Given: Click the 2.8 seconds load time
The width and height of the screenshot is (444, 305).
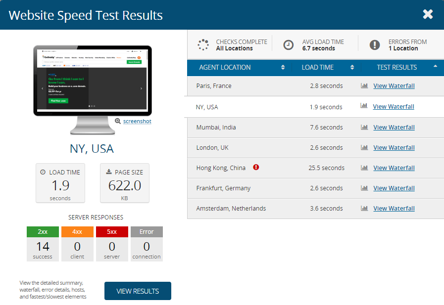Looking at the screenshot, I should click(327, 86).
